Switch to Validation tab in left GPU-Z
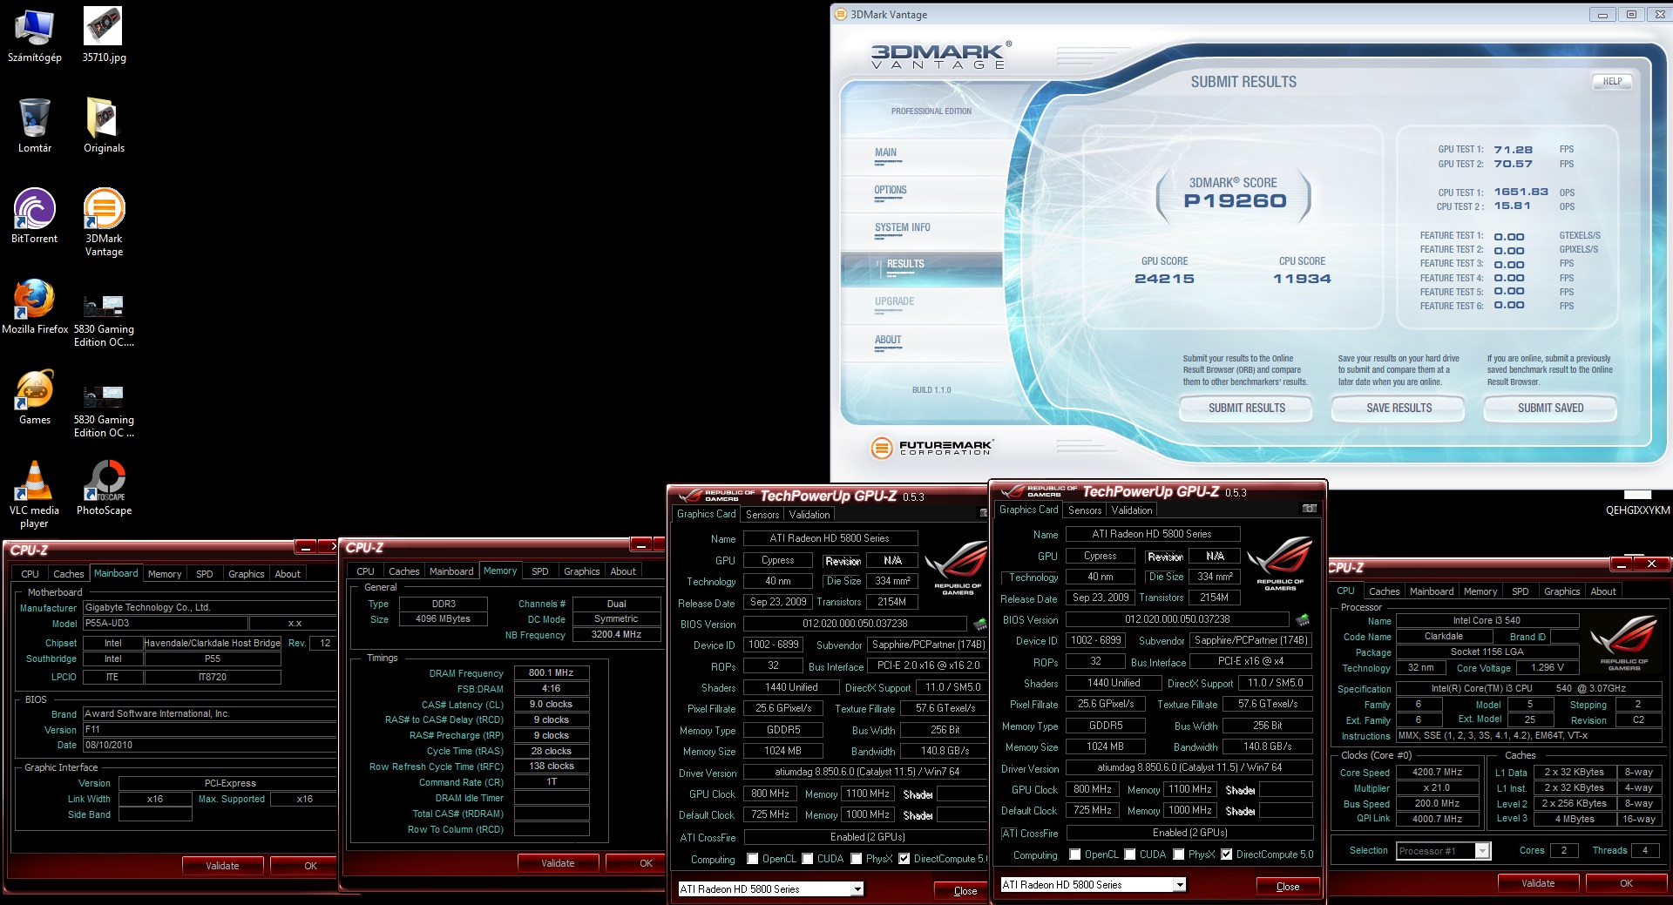 coord(809,515)
